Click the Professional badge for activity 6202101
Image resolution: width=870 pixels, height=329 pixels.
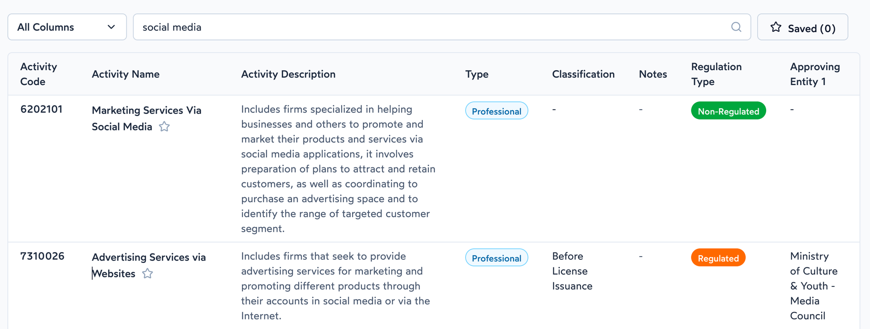tap(496, 110)
